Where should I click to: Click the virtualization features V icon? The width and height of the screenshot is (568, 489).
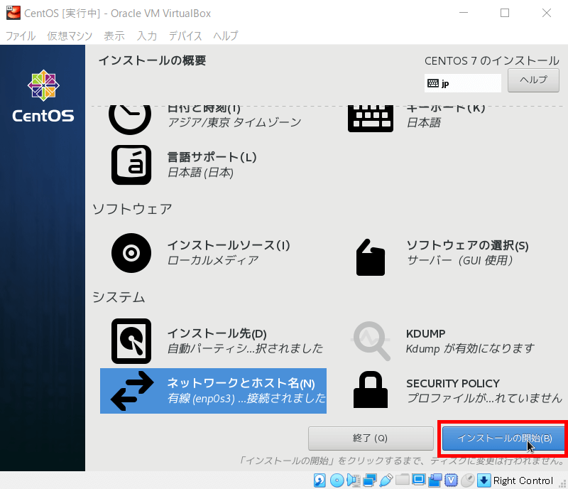pos(452,480)
